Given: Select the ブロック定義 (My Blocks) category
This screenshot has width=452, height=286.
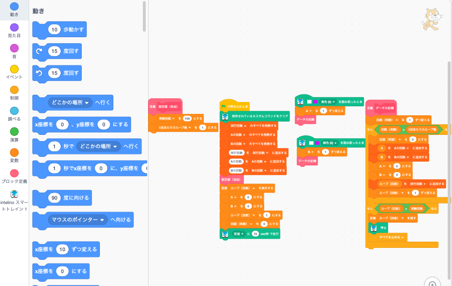Looking at the screenshot, I should 14,177.
